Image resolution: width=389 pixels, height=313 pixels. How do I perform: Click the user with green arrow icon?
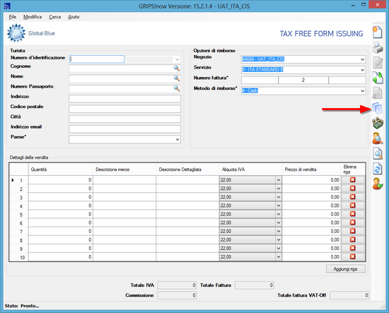(378, 184)
